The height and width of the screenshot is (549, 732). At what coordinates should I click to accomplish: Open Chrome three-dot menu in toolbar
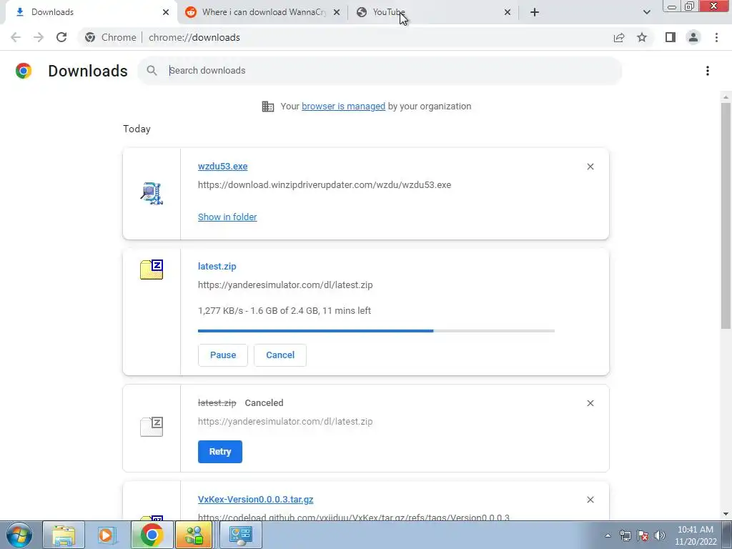pyautogui.click(x=716, y=37)
